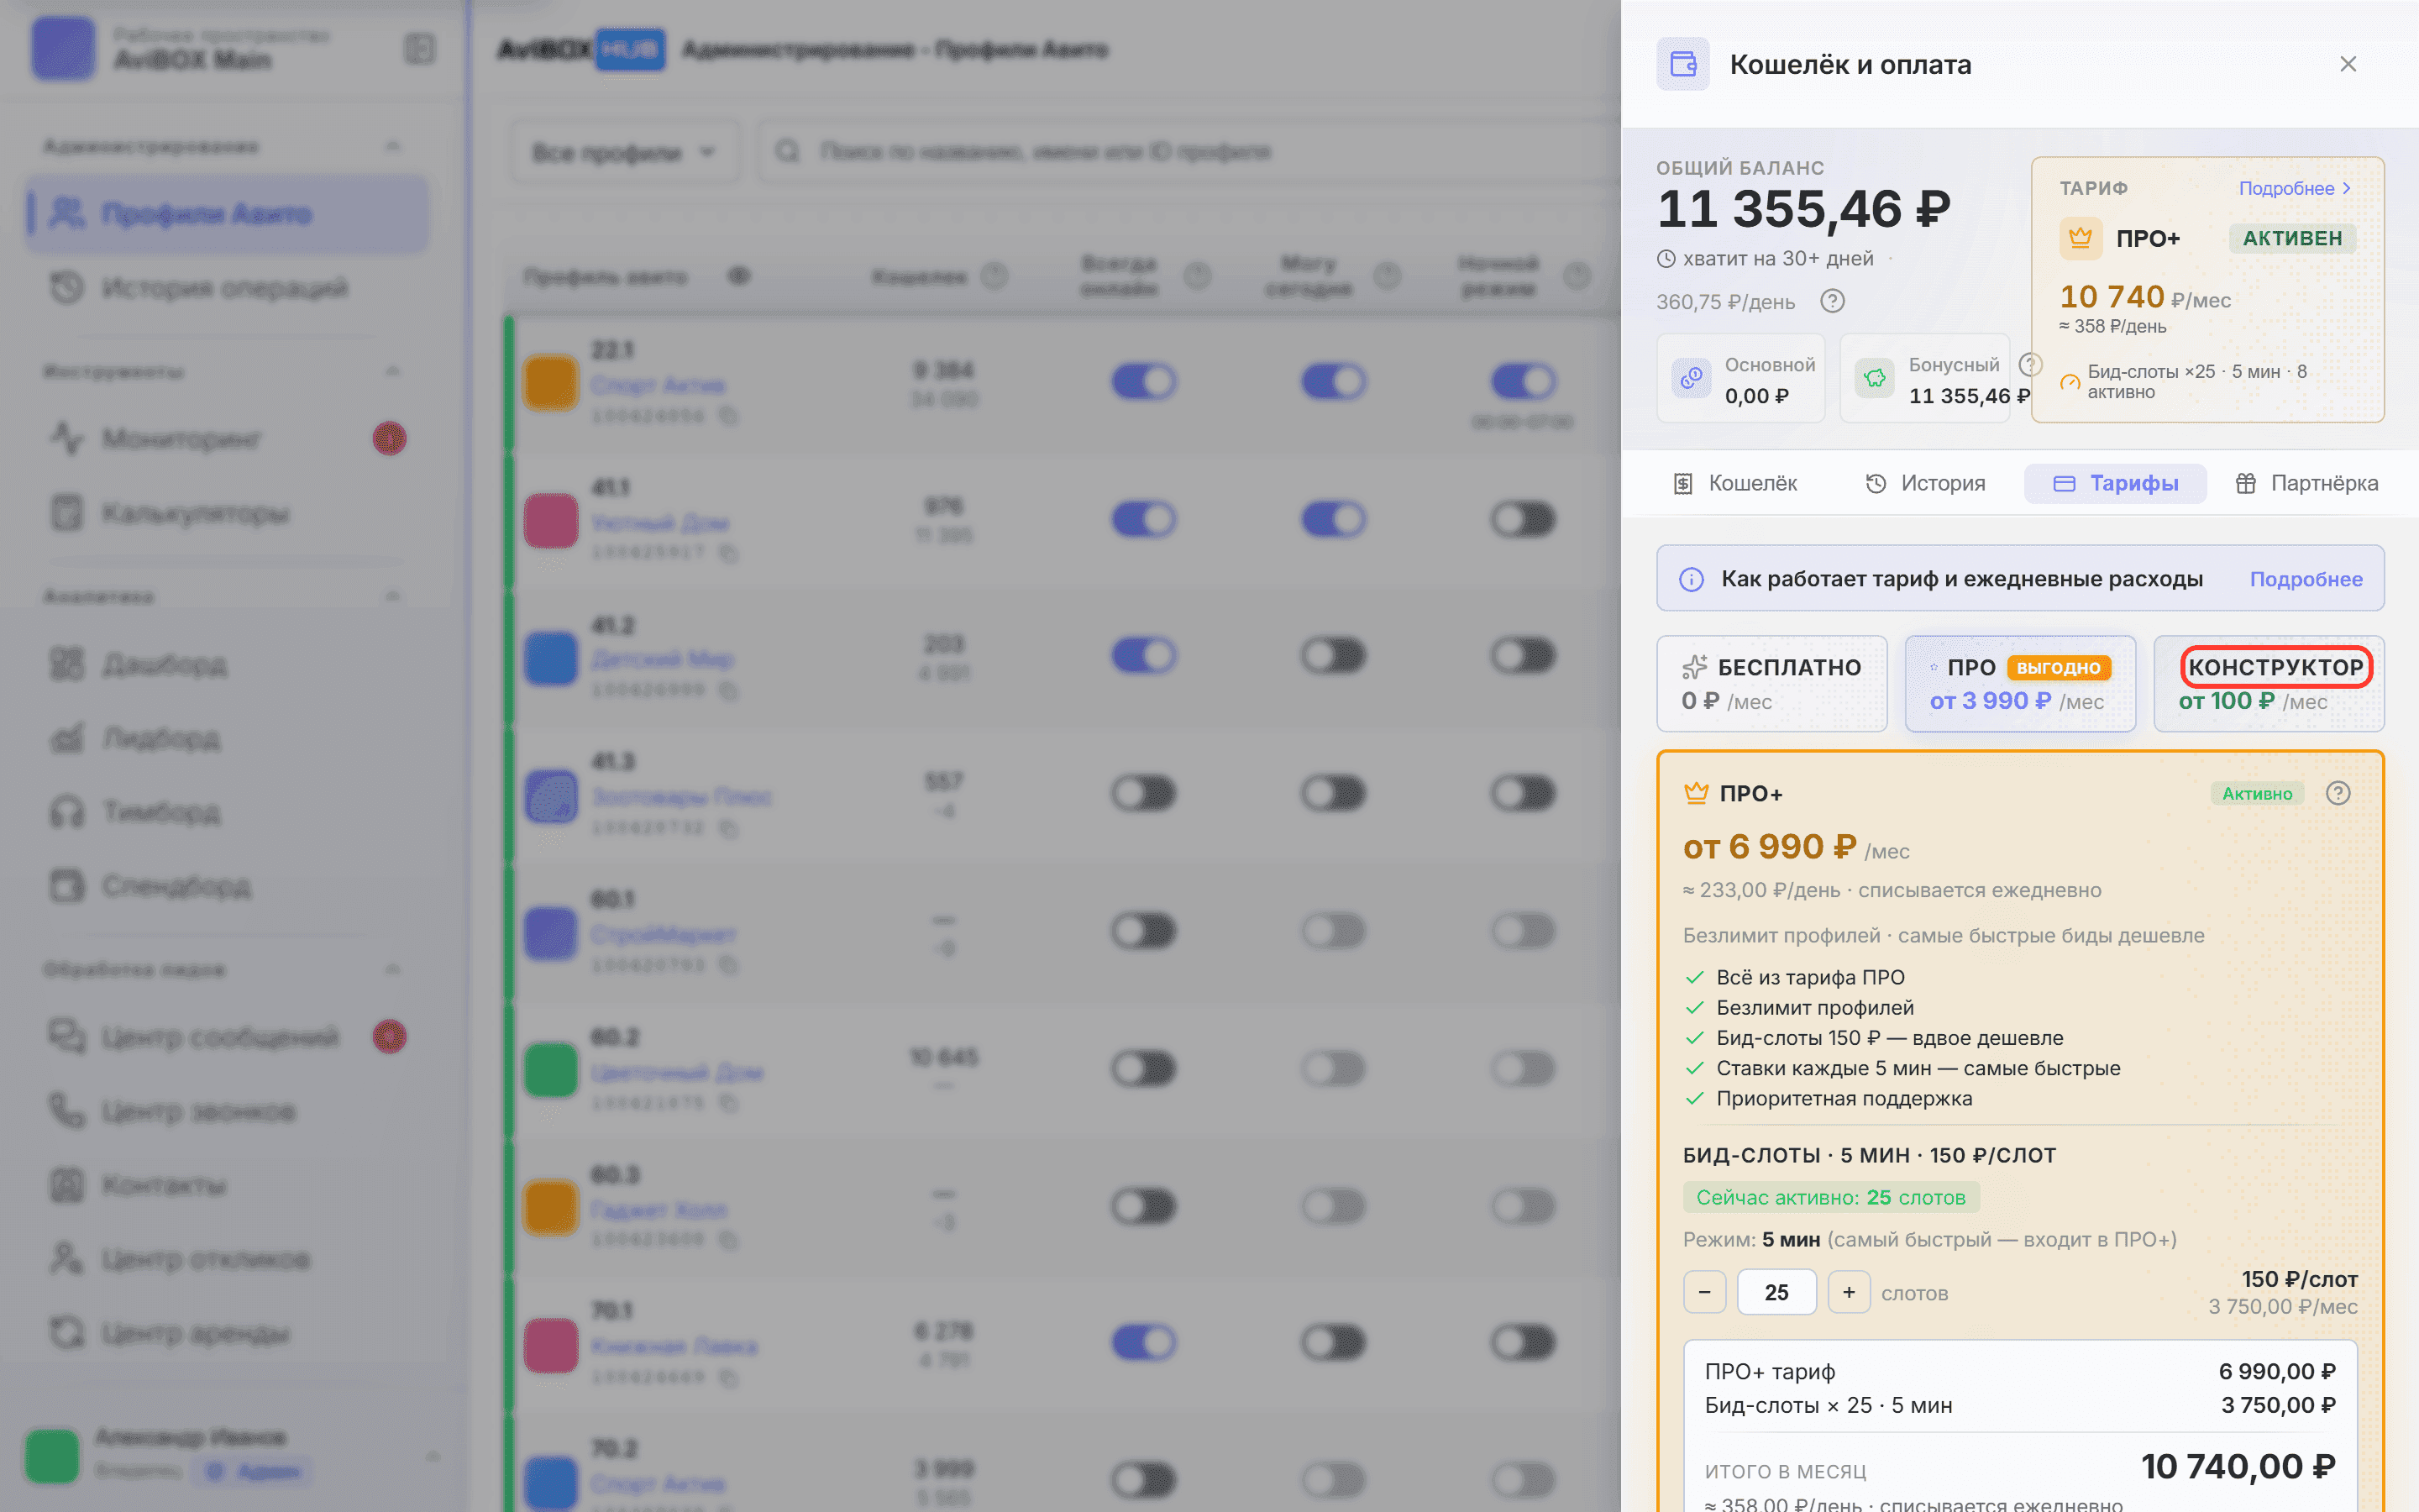Screen dimensions: 2419x1512
Task: Click the help icon next to 360,75 ₽/день
Action: pos(1832,301)
